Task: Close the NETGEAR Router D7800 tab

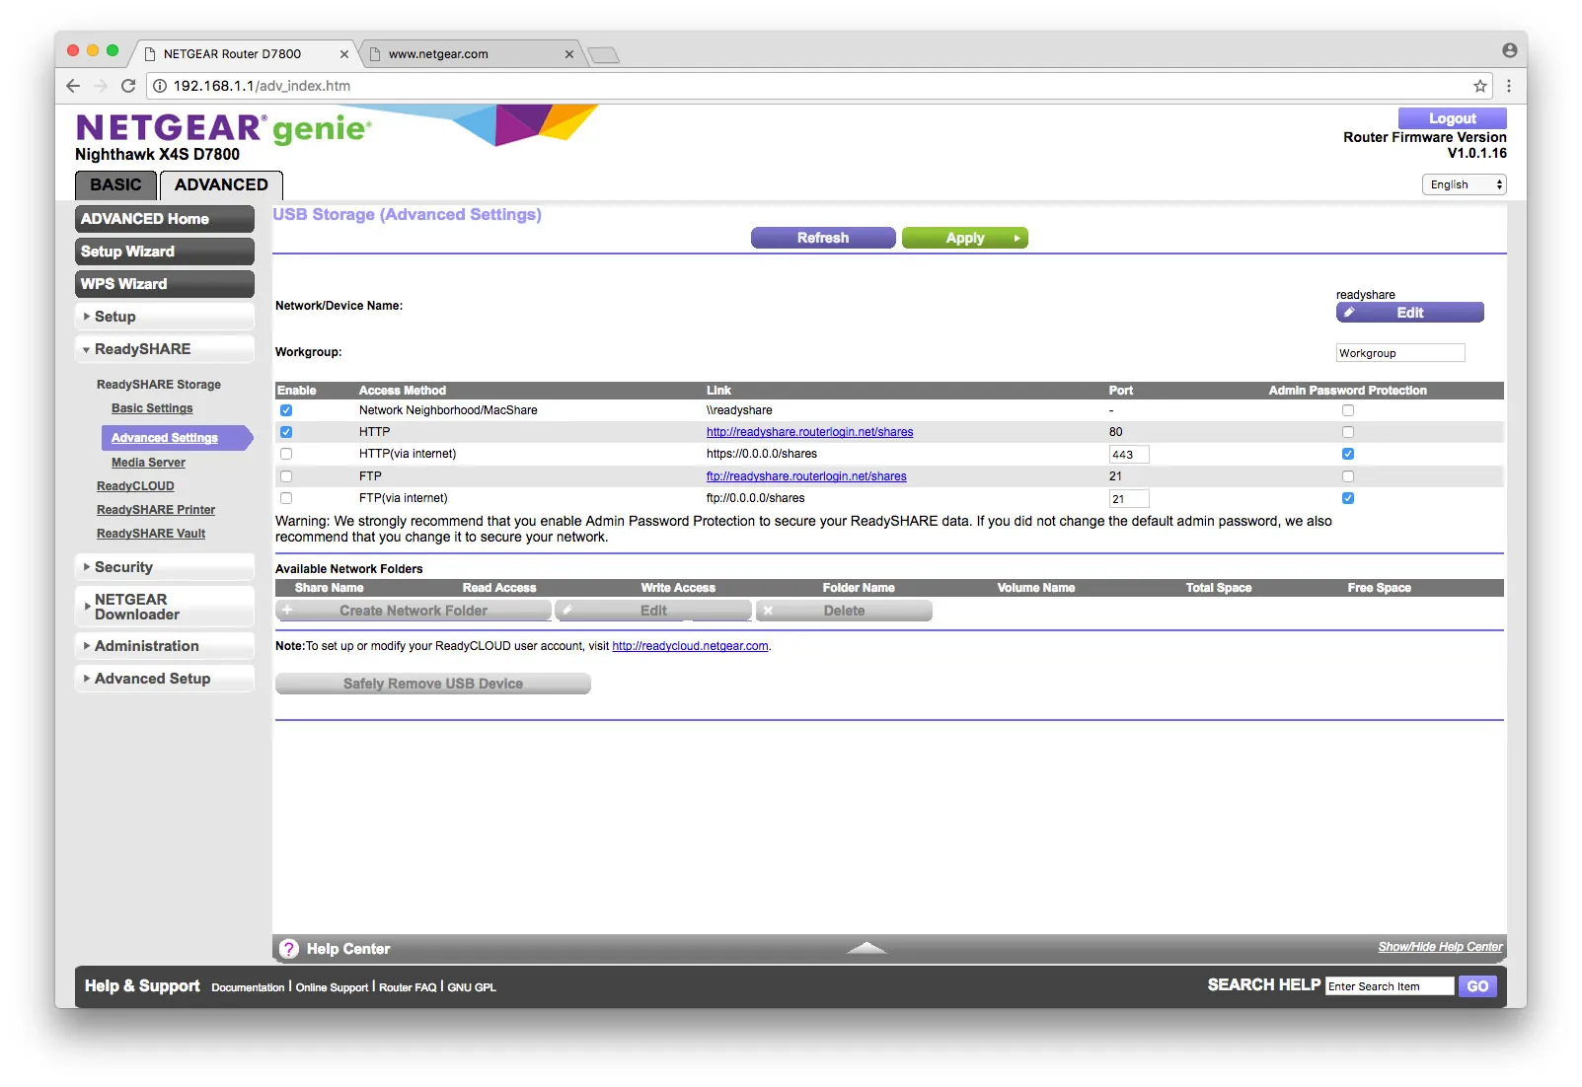Action: [x=344, y=54]
